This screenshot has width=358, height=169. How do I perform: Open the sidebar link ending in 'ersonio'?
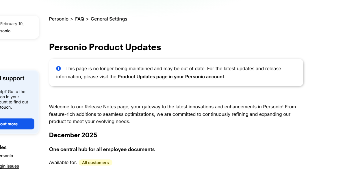pyautogui.click(x=6, y=156)
